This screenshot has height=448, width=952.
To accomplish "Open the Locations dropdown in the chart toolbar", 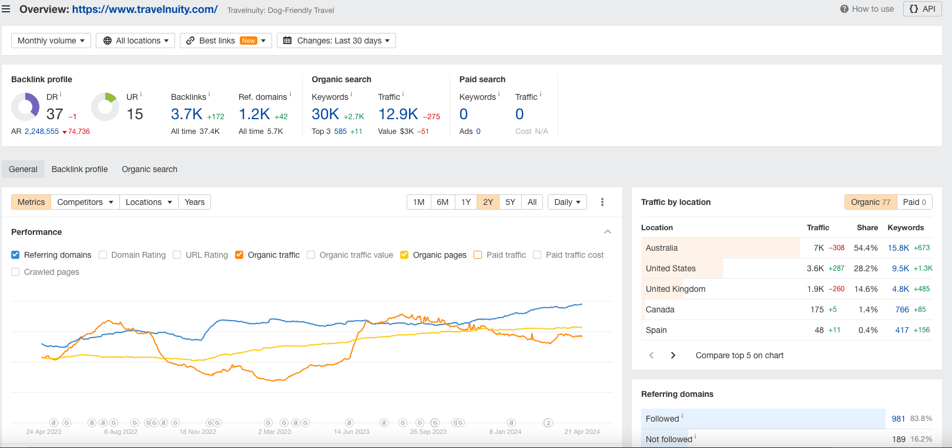I will tap(149, 202).
